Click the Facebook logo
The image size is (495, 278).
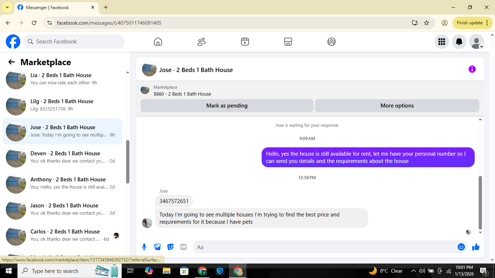coord(13,42)
